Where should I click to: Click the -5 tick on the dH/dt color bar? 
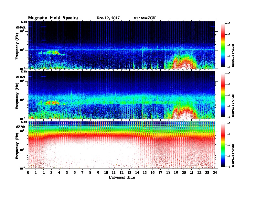pos(229,24)
